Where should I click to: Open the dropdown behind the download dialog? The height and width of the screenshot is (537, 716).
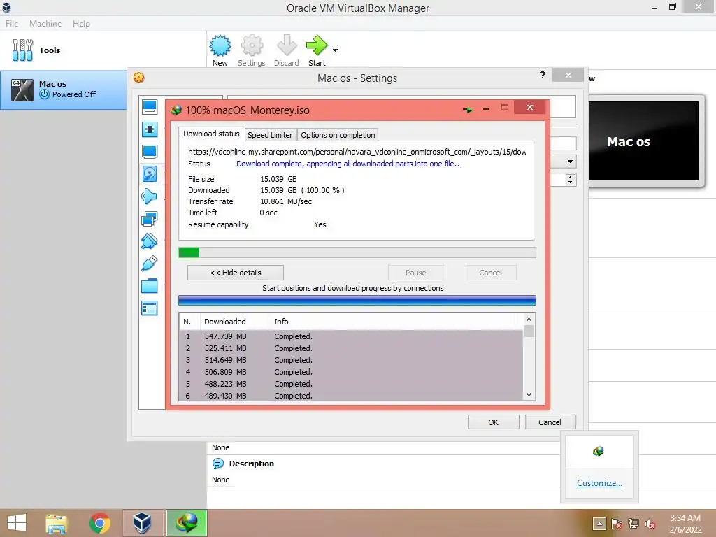[570, 162]
